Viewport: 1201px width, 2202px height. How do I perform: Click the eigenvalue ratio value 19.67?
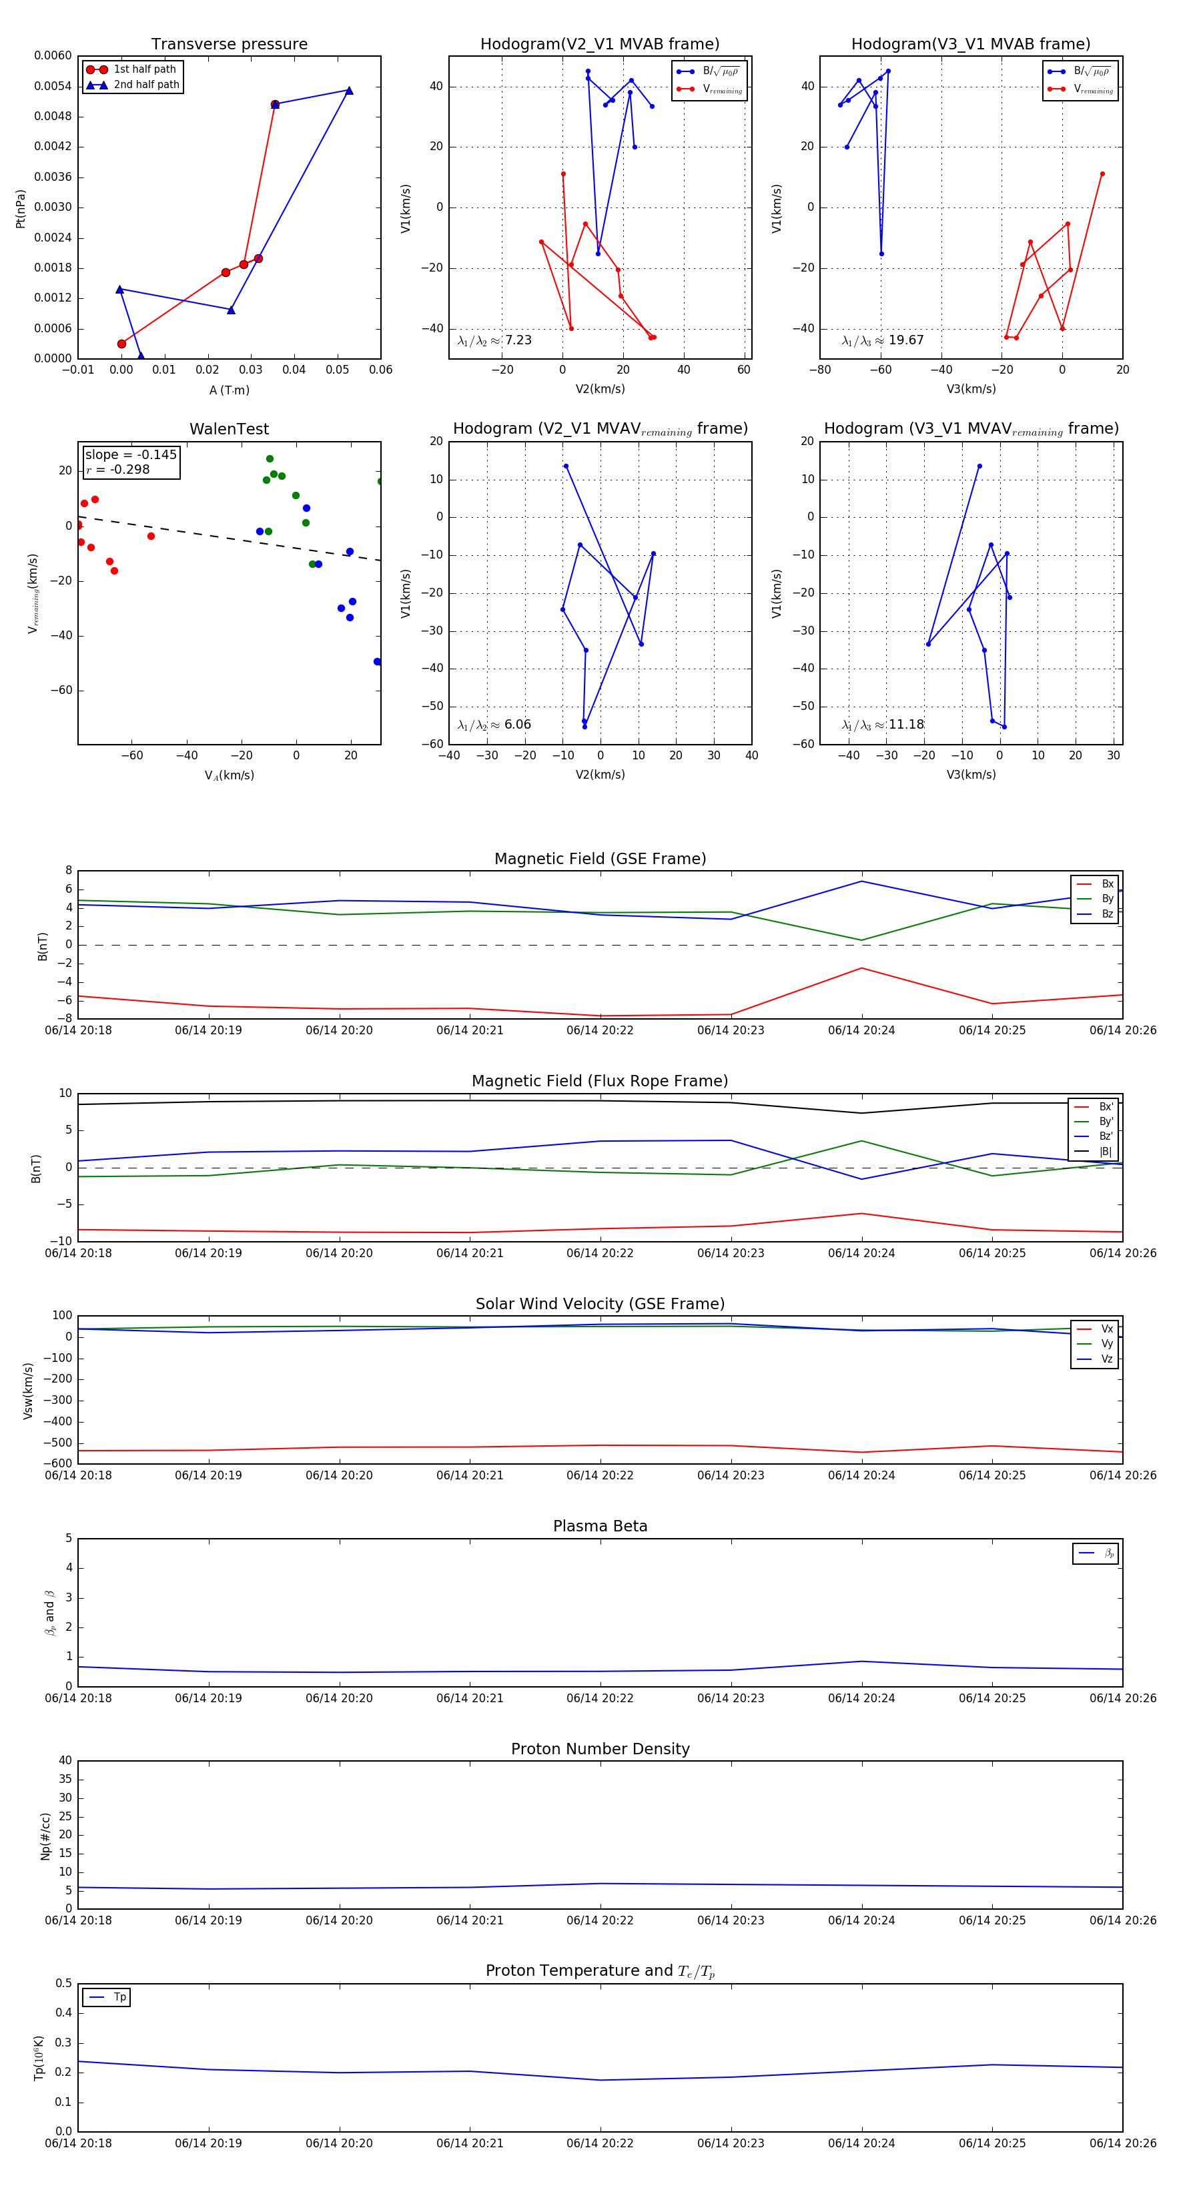click(906, 340)
